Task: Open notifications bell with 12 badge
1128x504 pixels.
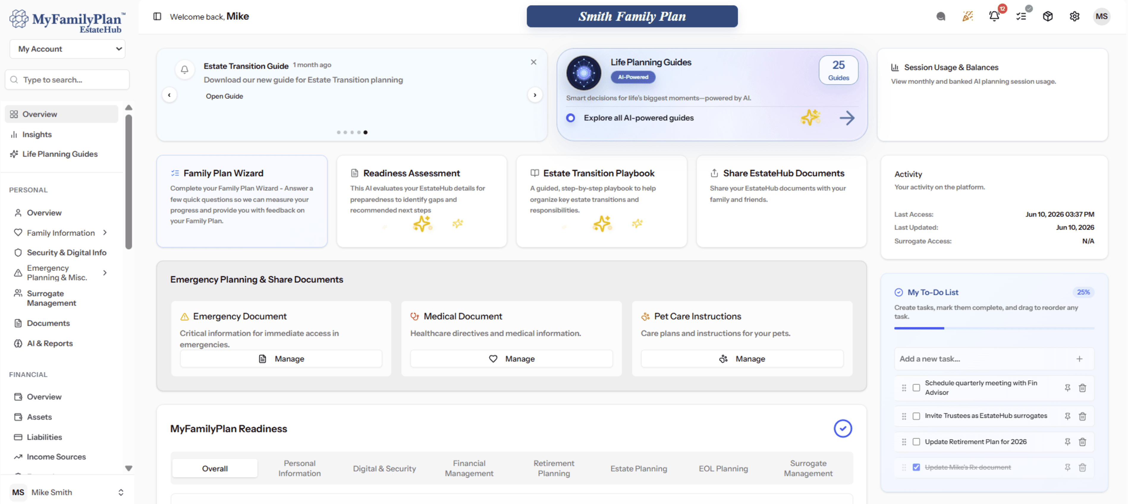Action: click(994, 16)
